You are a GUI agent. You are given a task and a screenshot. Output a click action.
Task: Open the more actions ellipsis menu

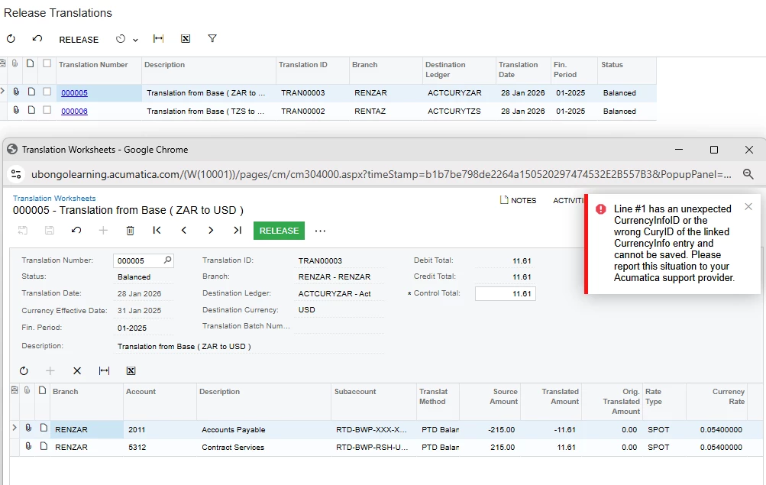pyautogui.click(x=320, y=231)
